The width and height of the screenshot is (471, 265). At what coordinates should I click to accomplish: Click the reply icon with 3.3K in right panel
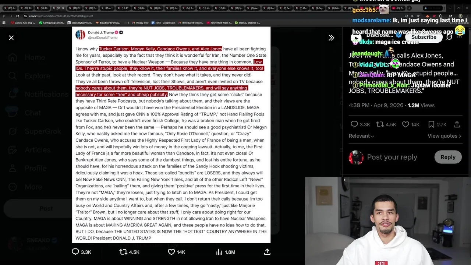point(354,124)
